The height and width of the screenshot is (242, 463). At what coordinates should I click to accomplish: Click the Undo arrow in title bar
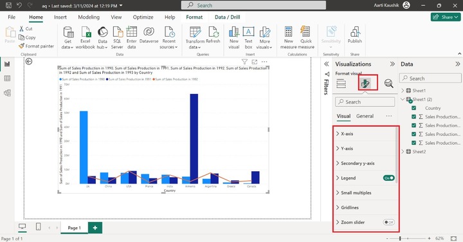[19, 5]
